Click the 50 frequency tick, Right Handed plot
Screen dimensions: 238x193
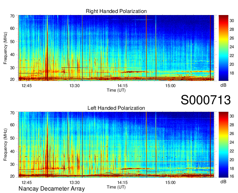[12, 42]
